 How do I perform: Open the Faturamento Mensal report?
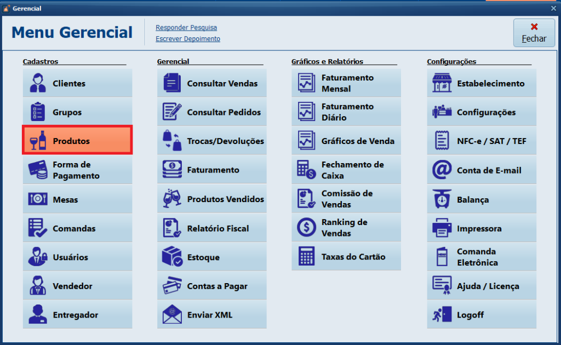pos(346,83)
